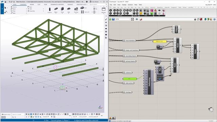Toggle the preview eye icon in Grasshopper toolbar
217x122 pixels.
tap(137, 19)
